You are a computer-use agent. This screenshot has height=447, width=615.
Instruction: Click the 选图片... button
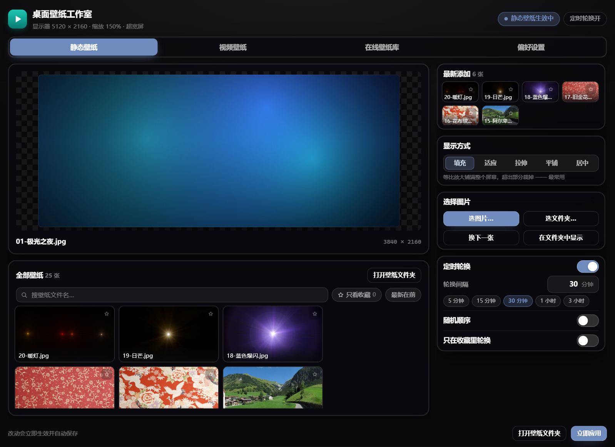click(x=481, y=219)
